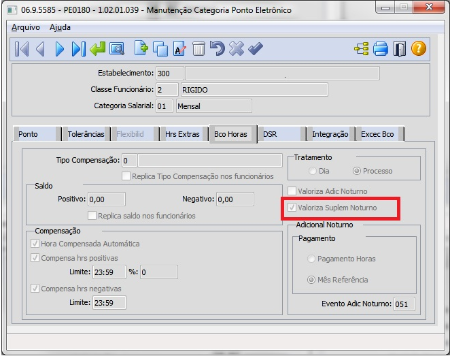Go to the previous record arrow
This screenshot has height=356, width=450.
coord(41,49)
